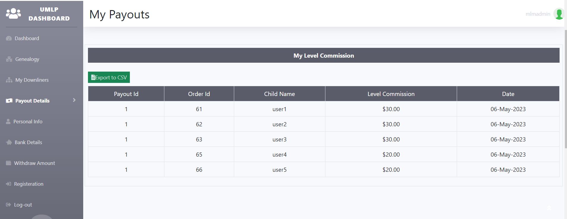Click the Level Commission column header

click(x=391, y=94)
